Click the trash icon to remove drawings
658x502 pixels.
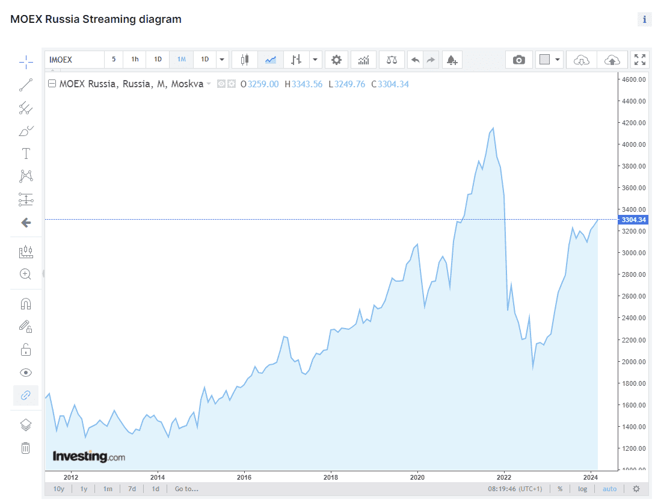(x=25, y=448)
